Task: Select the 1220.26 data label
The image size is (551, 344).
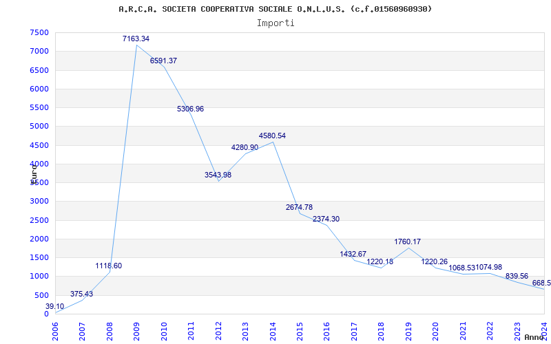Action: [x=435, y=262]
